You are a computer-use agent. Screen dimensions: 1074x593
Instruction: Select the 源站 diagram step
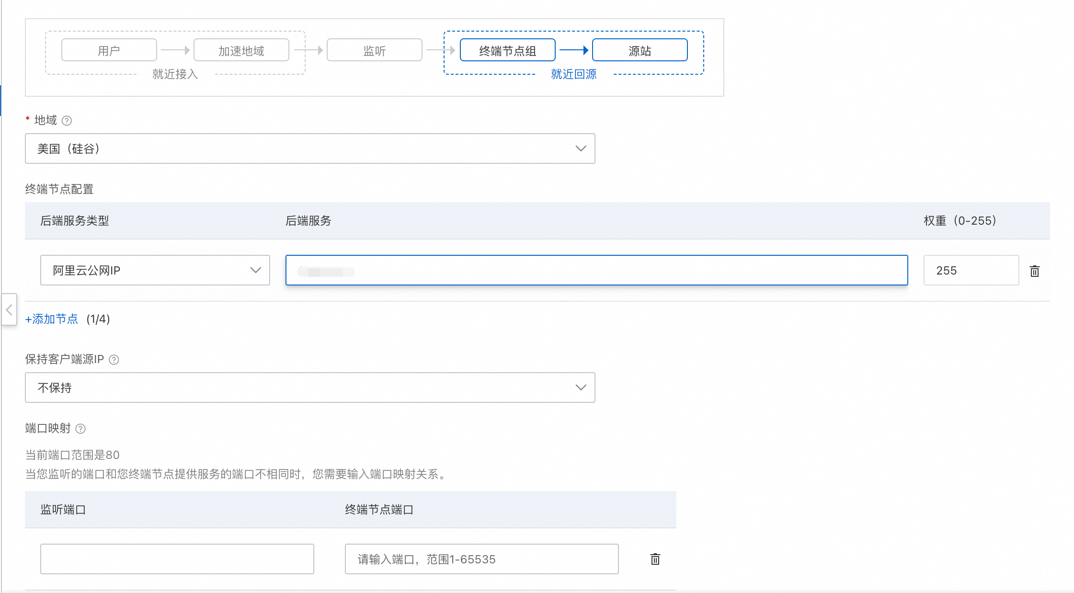pyautogui.click(x=640, y=50)
